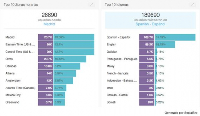Click edit pencil icon on Zonas horarias panel
The width and height of the screenshot is (200, 116).
coord(91,5)
